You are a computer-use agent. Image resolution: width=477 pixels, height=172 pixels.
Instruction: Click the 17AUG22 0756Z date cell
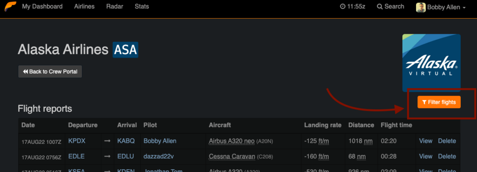(41, 157)
